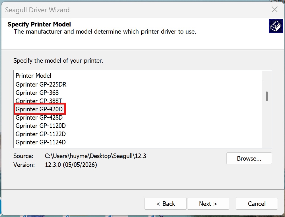Proceed with the Next button
The width and height of the screenshot is (285, 217).
pyautogui.click(x=208, y=204)
